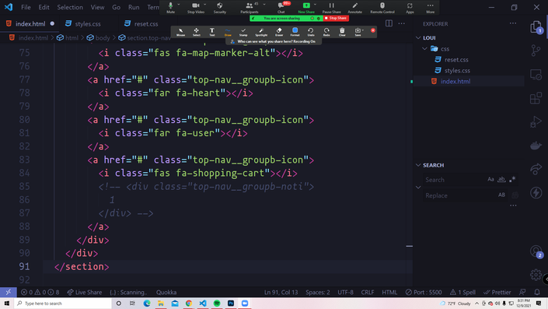Open the Selection menu
Screen dimensions: 548x309
click(x=70, y=7)
